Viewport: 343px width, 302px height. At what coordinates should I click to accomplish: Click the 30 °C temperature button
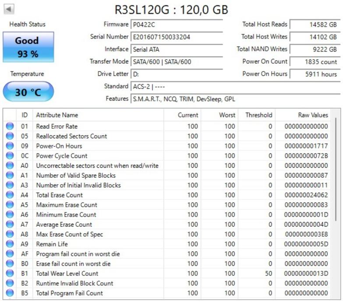pyautogui.click(x=28, y=91)
